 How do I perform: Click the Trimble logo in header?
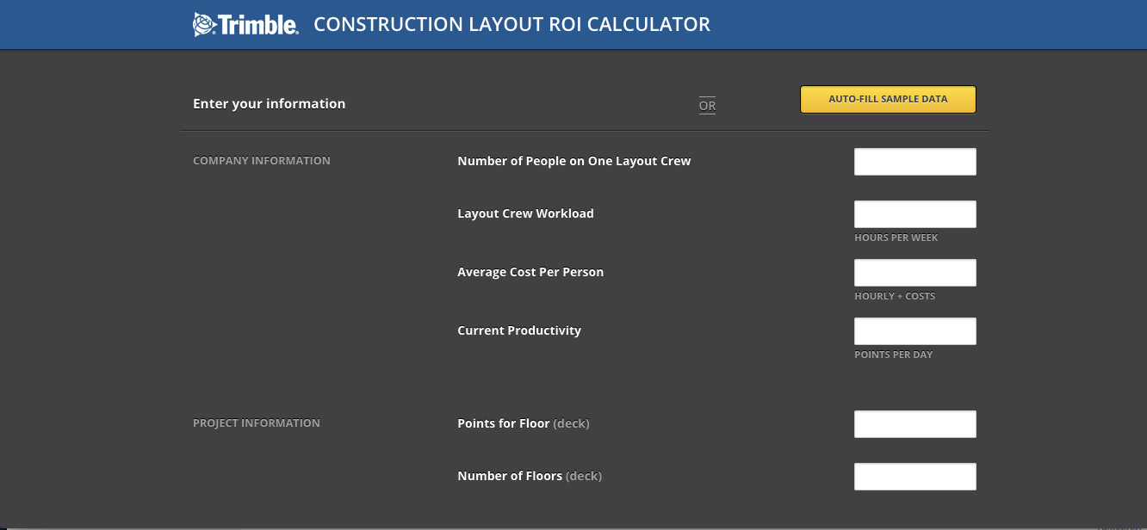point(245,24)
